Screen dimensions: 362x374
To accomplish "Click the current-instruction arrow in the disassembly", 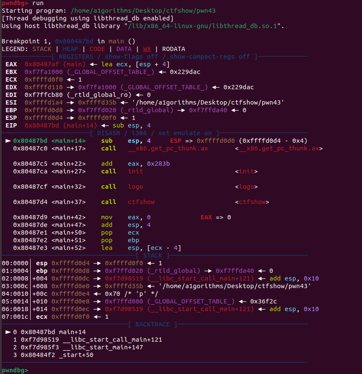I will click(8, 141).
